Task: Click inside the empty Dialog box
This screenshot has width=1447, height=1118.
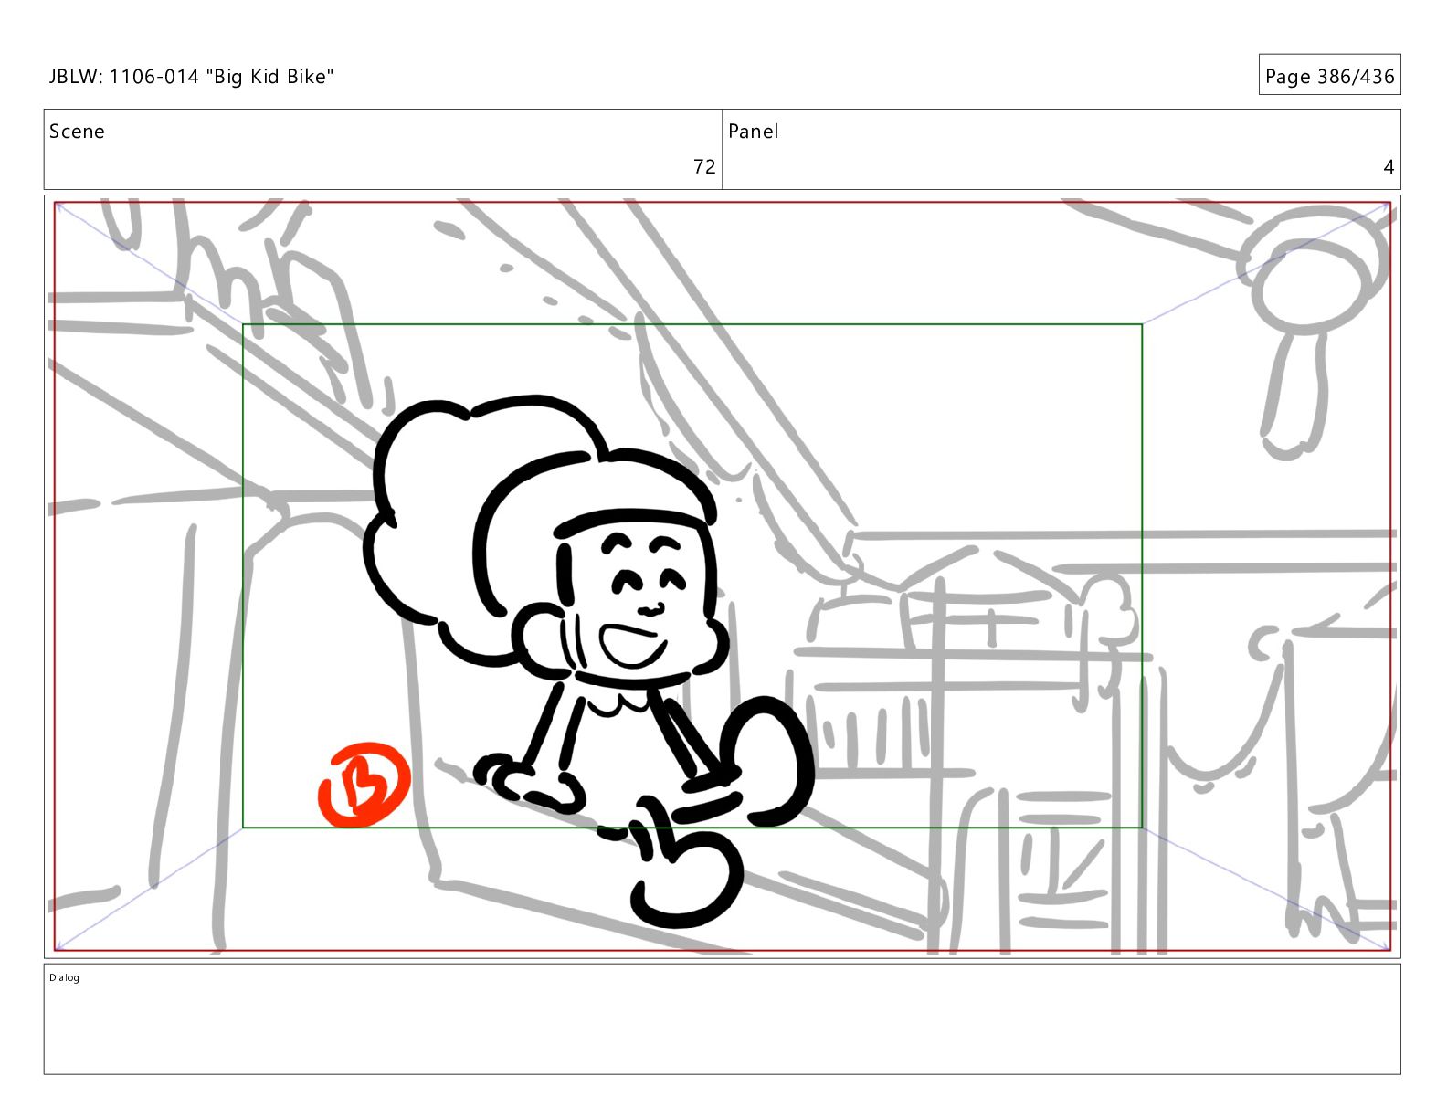Action: [x=722, y=1019]
